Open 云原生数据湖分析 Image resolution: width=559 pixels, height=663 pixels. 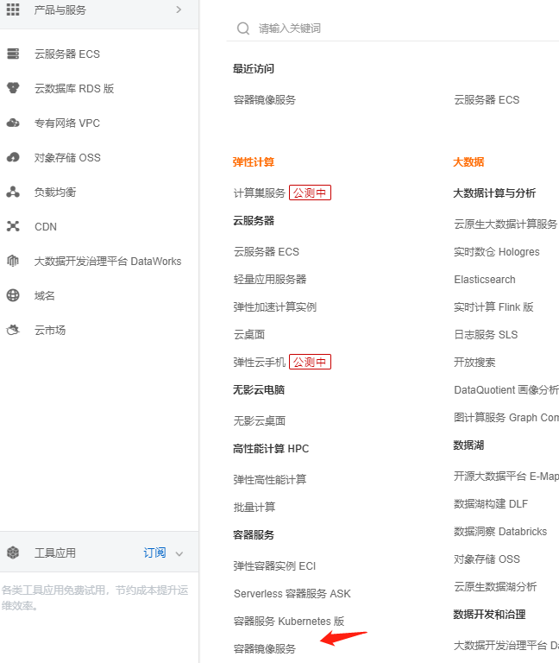[x=495, y=586]
